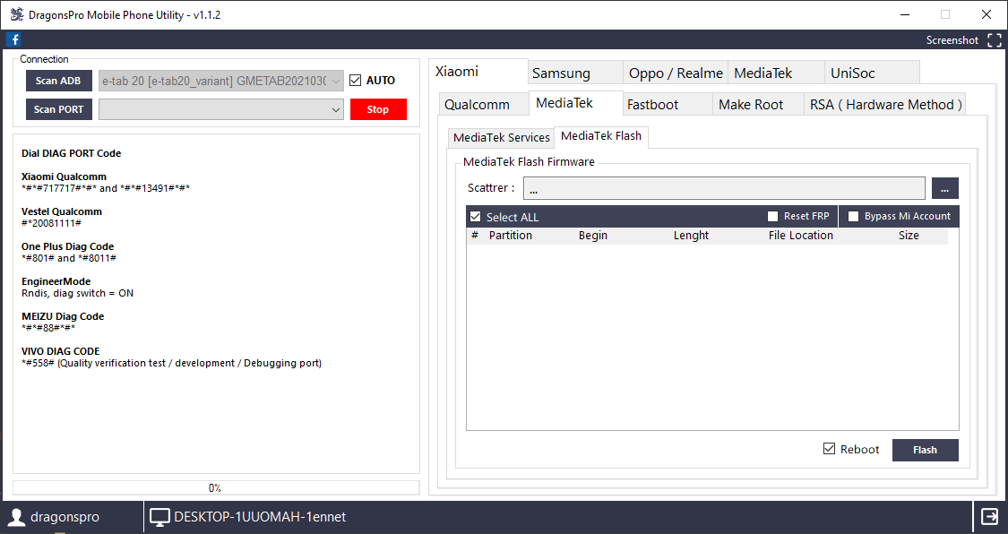Switch to the UniSoc tab
Screen dimensions: 1008x534
coord(872,73)
